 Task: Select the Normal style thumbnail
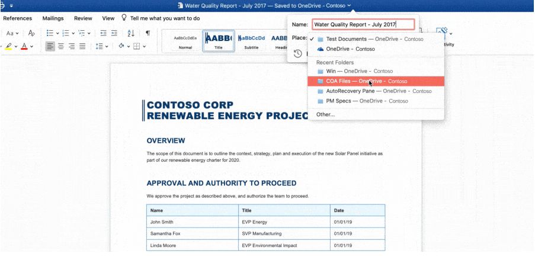185,41
